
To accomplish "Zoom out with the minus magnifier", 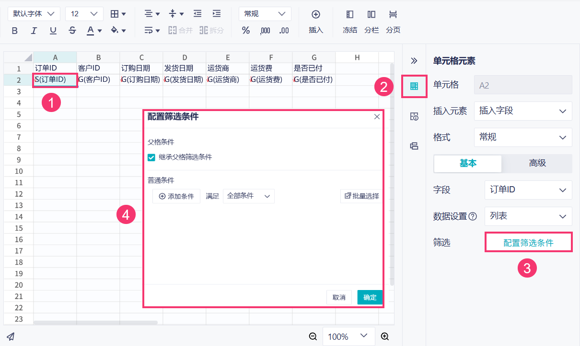I will pos(313,336).
